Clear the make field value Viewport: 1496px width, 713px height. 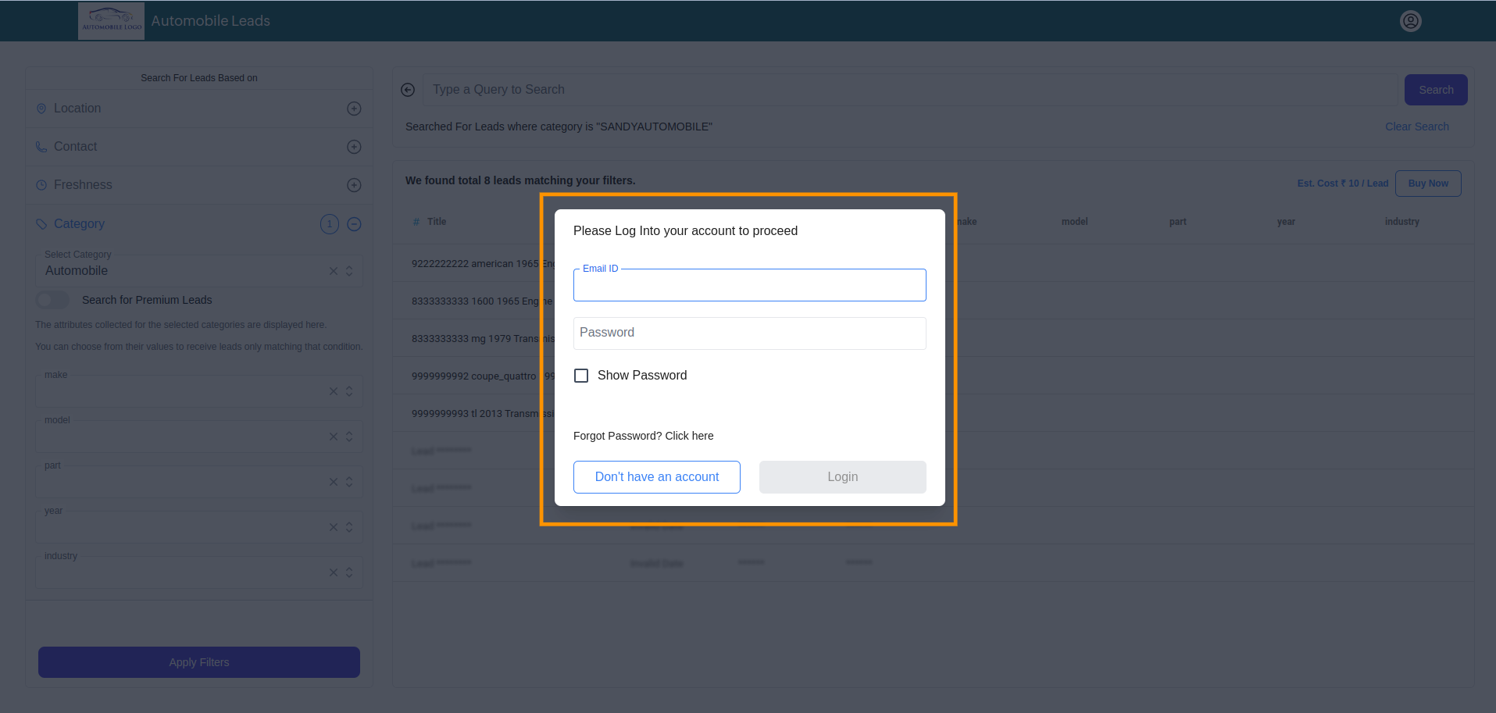334,391
